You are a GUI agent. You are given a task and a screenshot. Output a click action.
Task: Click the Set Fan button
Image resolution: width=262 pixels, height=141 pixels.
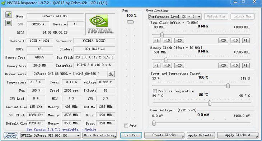coord(131,135)
